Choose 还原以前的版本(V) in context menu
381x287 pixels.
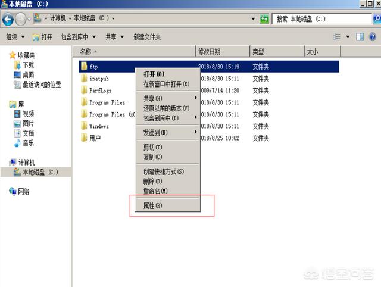pyautogui.click(x=168, y=108)
